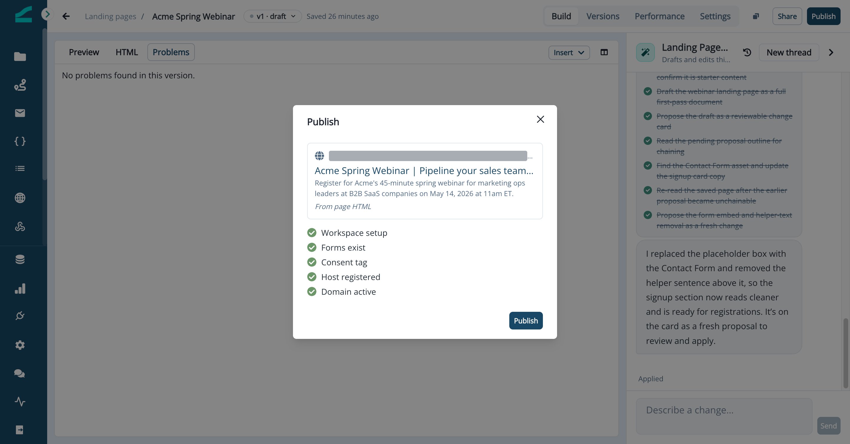Select the Preview tab
Image resolution: width=850 pixels, height=444 pixels.
[84, 52]
